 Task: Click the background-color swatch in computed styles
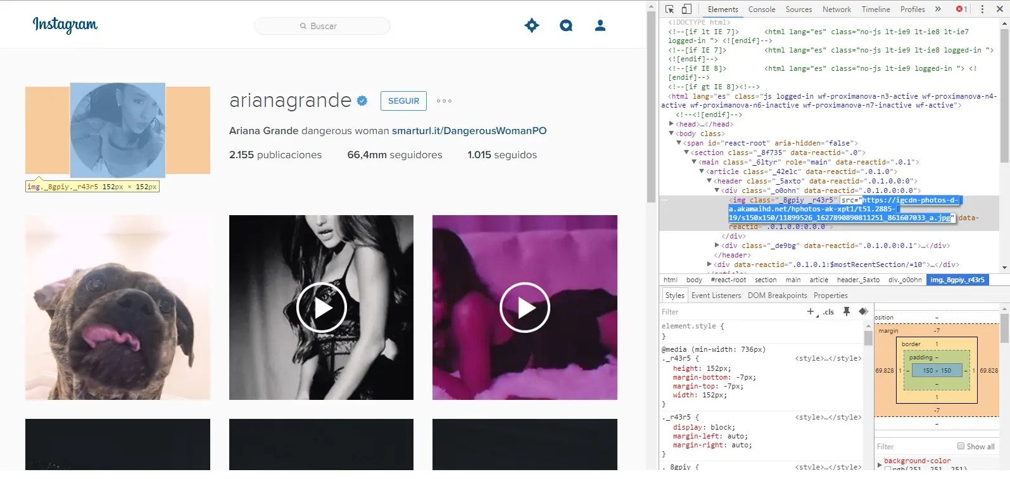tap(888, 470)
